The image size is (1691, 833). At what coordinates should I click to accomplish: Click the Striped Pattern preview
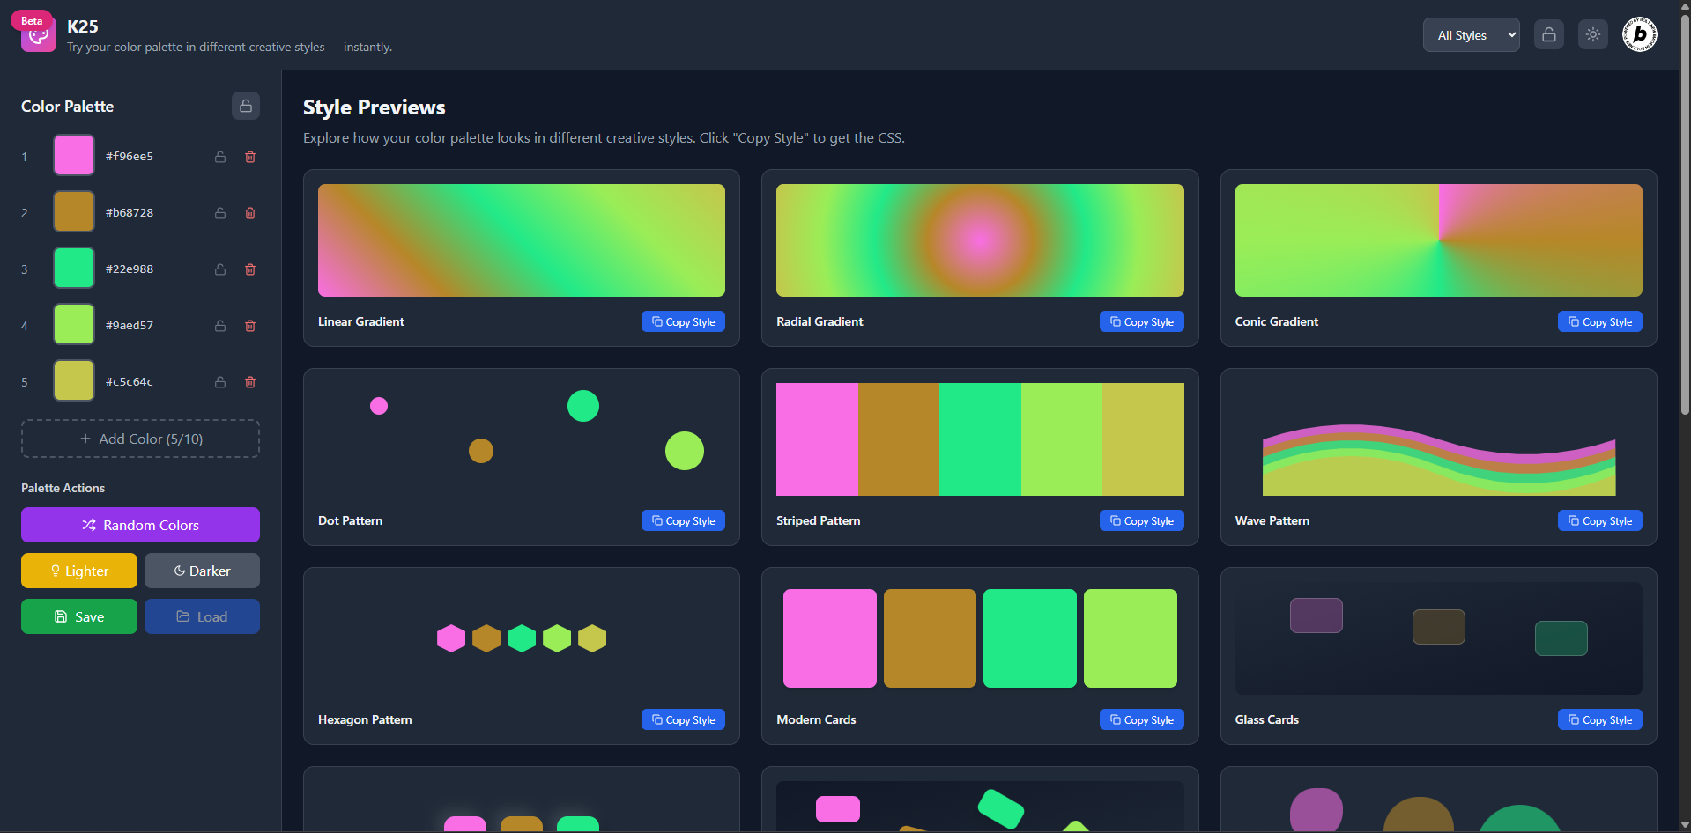(980, 439)
